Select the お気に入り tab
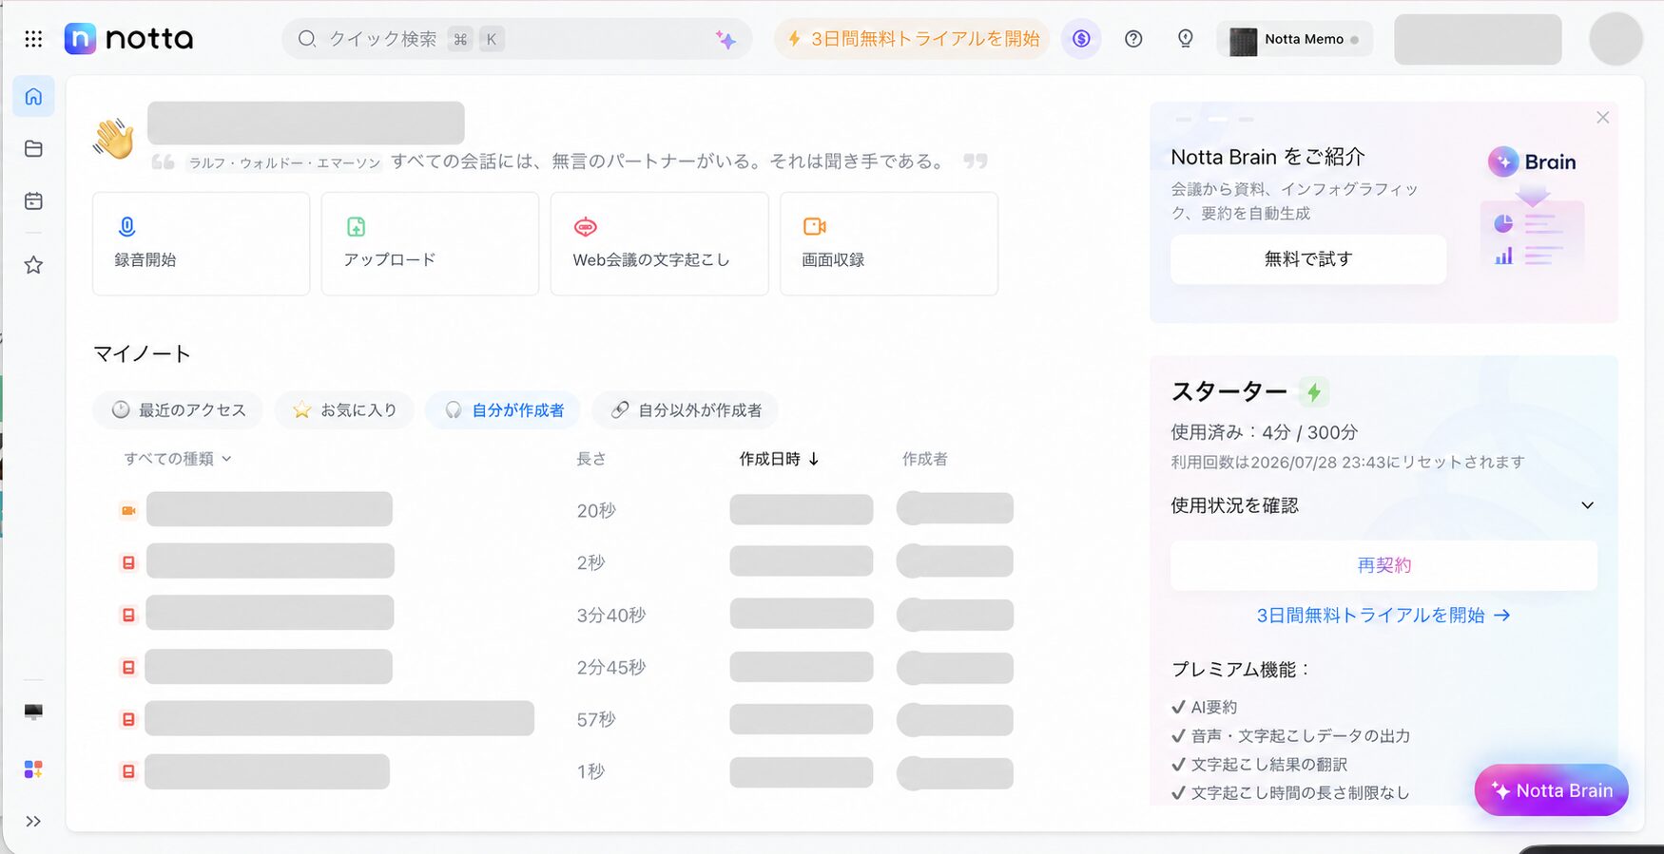This screenshot has width=1664, height=854. pyautogui.click(x=344, y=410)
